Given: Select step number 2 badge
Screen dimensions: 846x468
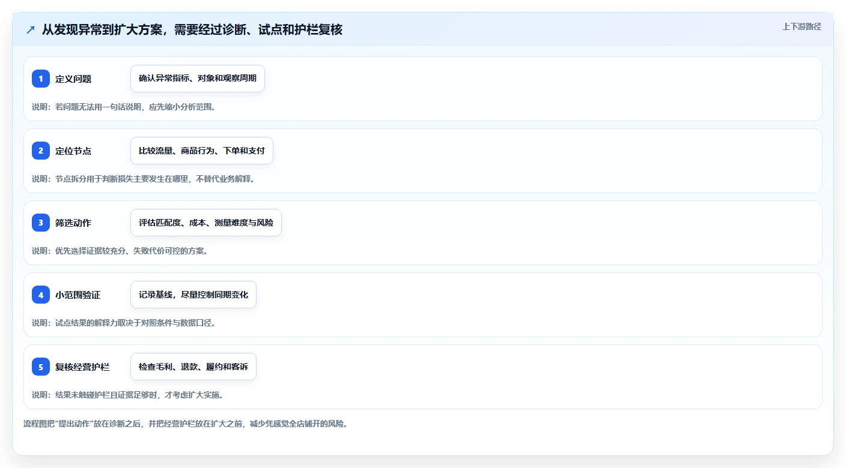Looking at the screenshot, I should (41, 151).
